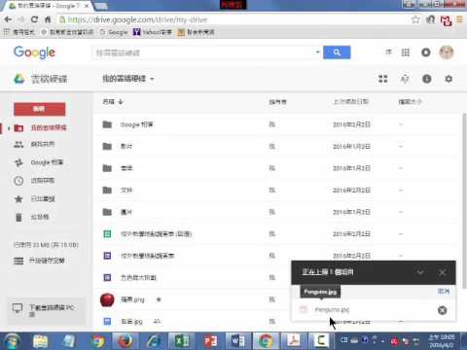Collapse the upload progress panel
Image resolution: width=467 pixels, height=350 pixels.
pos(420,272)
